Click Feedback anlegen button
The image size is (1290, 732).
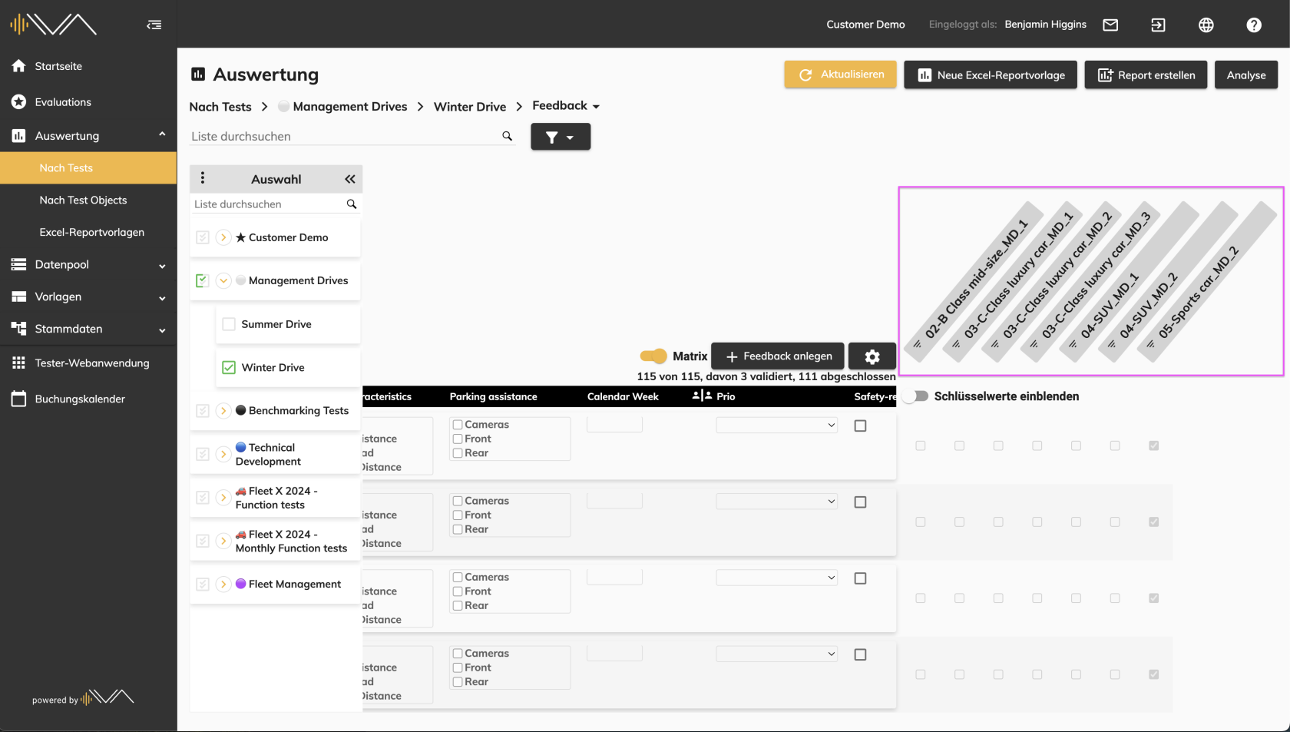tap(778, 356)
